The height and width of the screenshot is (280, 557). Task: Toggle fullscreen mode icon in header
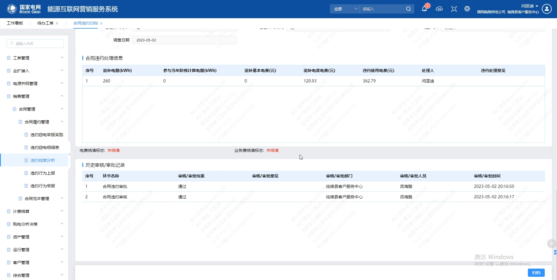454,9
